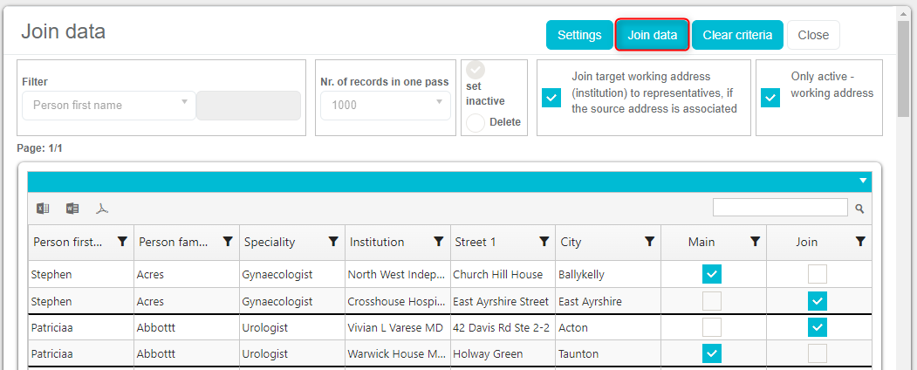
Task: Select the Delete radio button
Action: 476,122
